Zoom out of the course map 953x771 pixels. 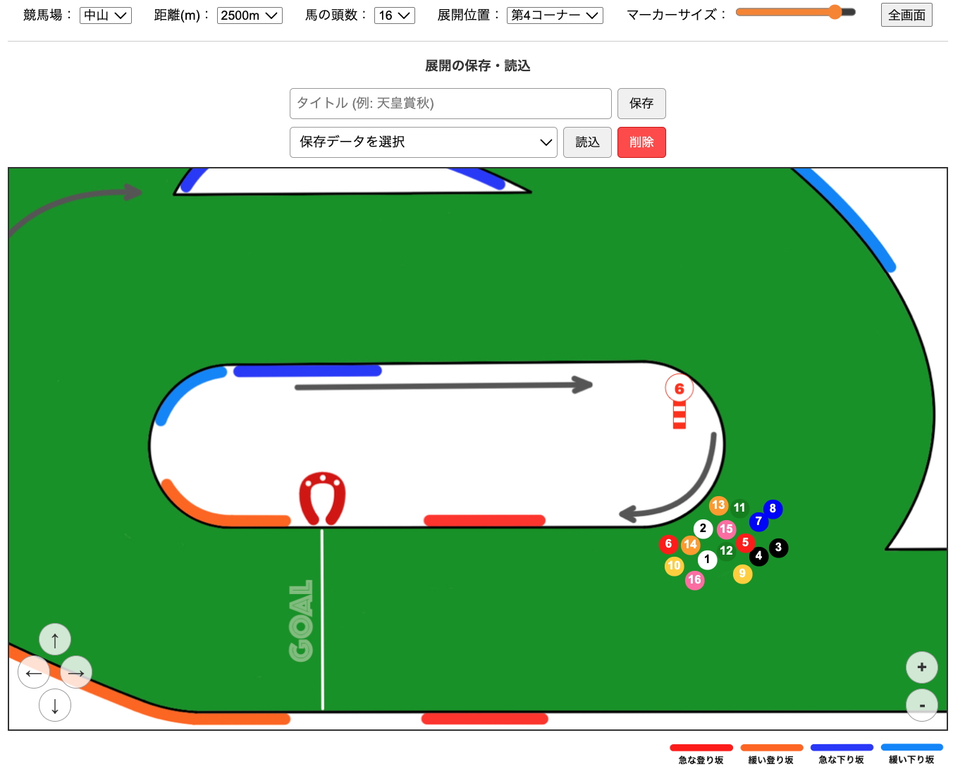tap(921, 704)
